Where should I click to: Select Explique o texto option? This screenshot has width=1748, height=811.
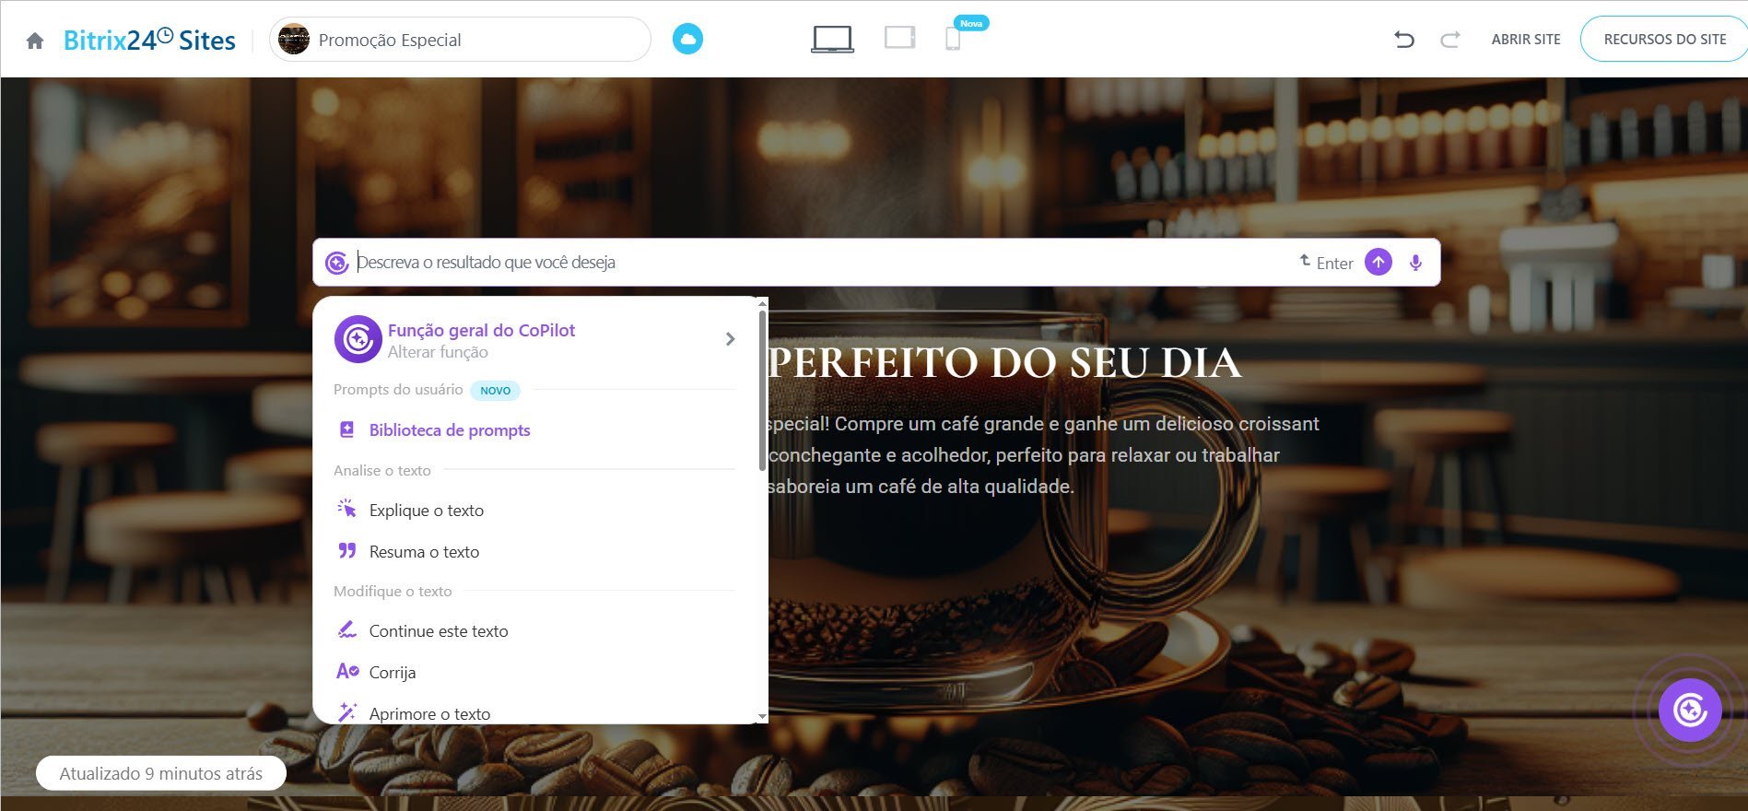tap(426, 511)
